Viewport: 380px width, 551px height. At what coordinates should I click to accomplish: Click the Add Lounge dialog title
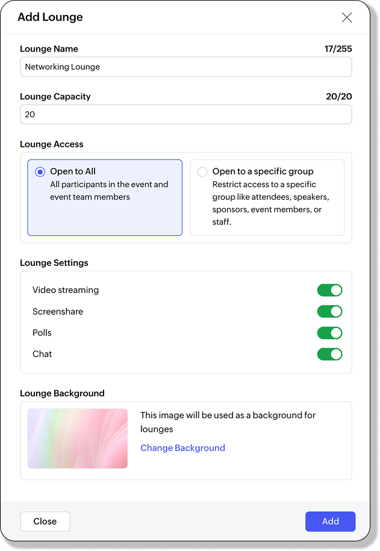(x=51, y=17)
